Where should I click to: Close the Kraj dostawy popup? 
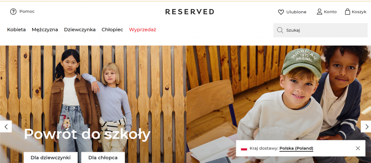358,149
